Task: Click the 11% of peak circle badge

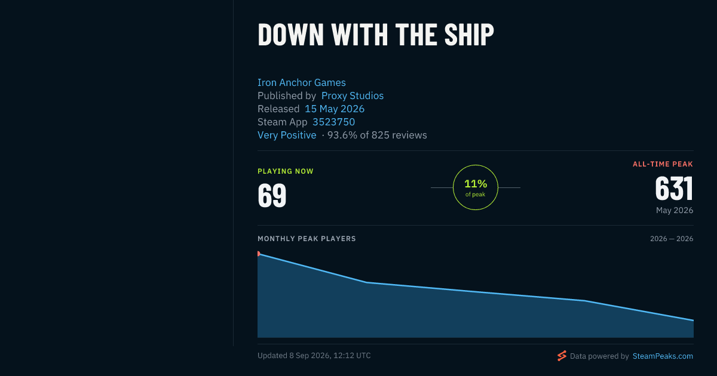Action: [x=476, y=187]
